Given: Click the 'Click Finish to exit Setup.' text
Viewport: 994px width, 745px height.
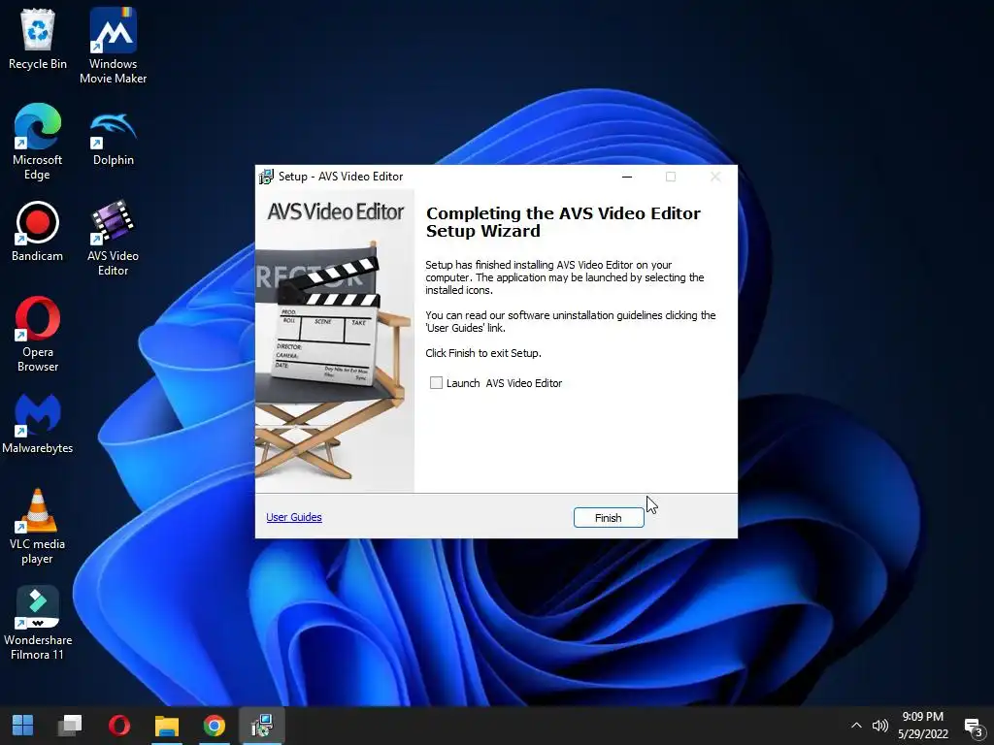Looking at the screenshot, I should [x=483, y=353].
